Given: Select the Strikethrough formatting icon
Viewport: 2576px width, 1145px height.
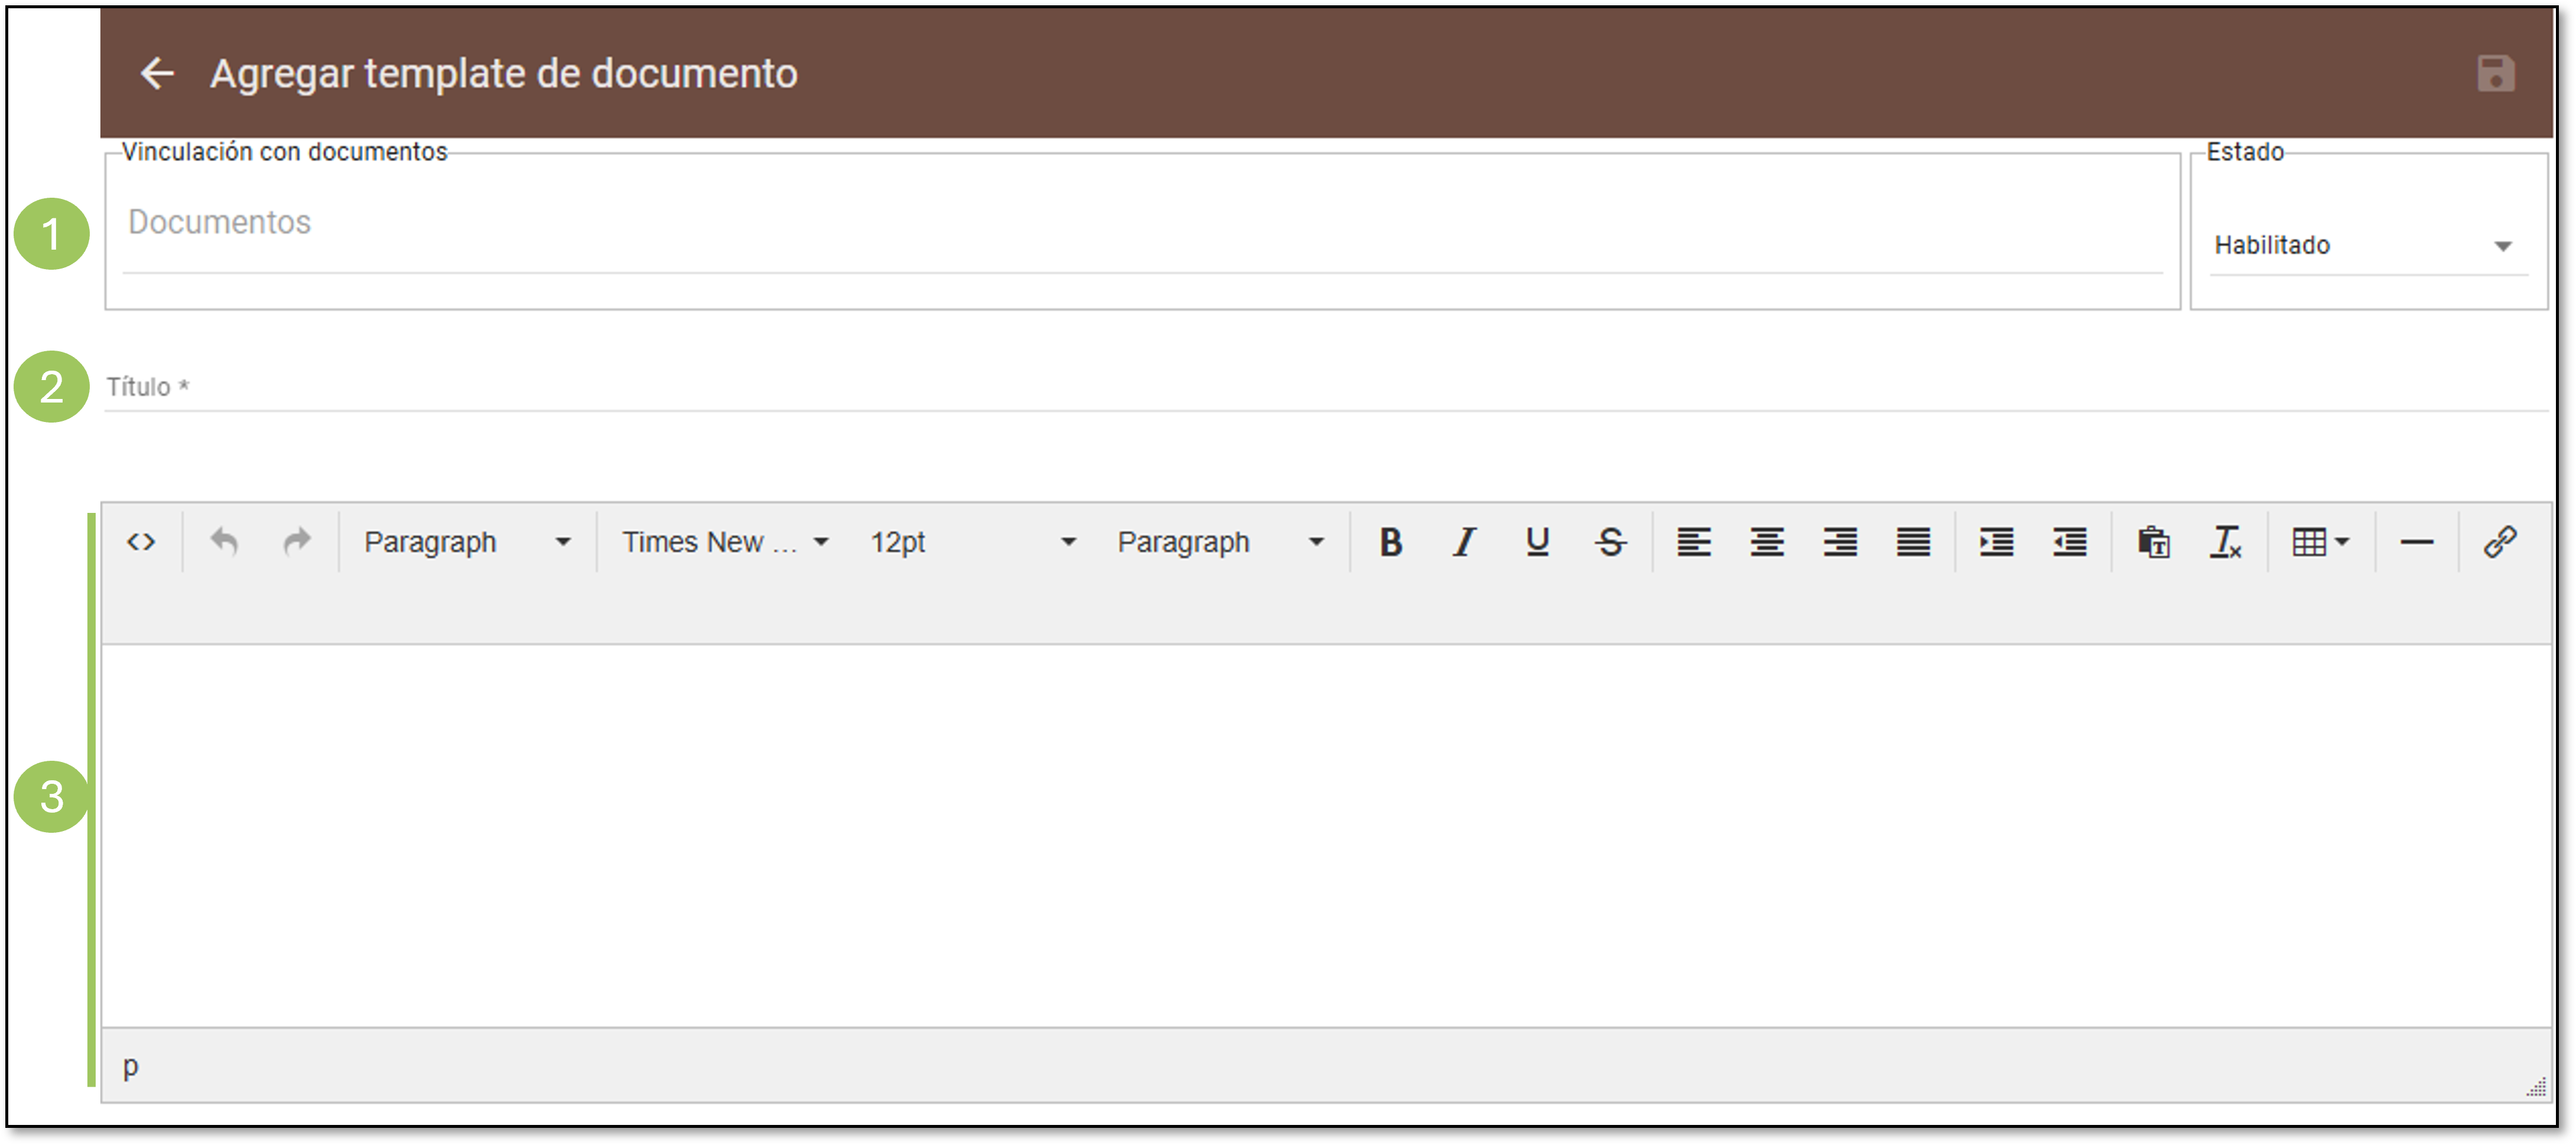Looking at the screenshot, I should 1610,542.
